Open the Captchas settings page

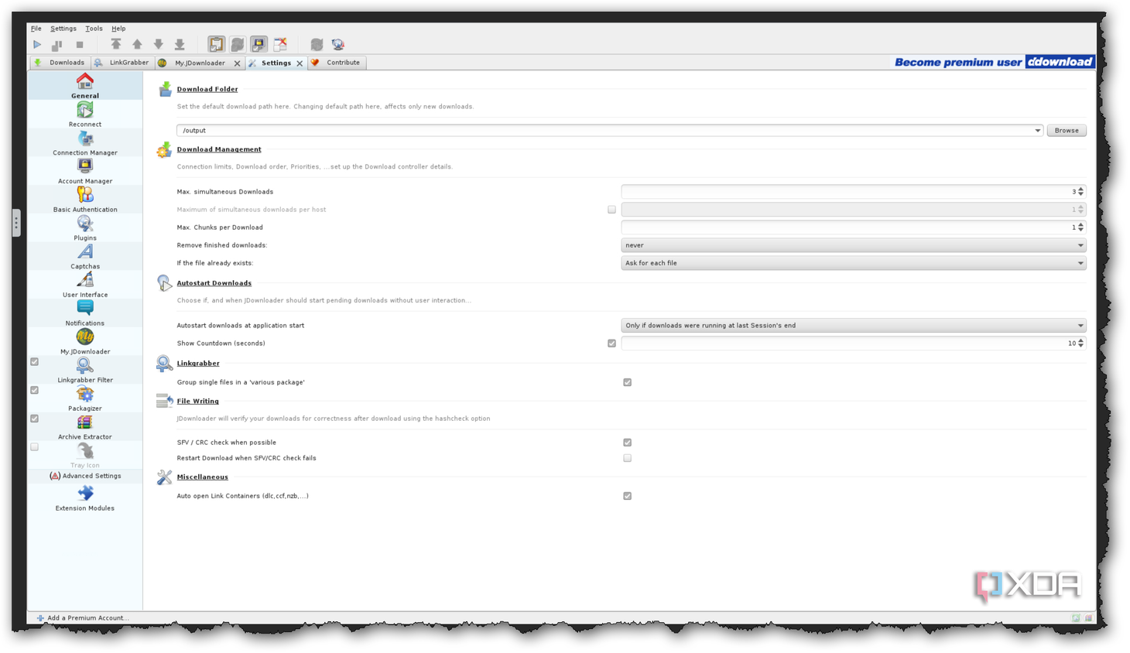[x=85, y=257]
